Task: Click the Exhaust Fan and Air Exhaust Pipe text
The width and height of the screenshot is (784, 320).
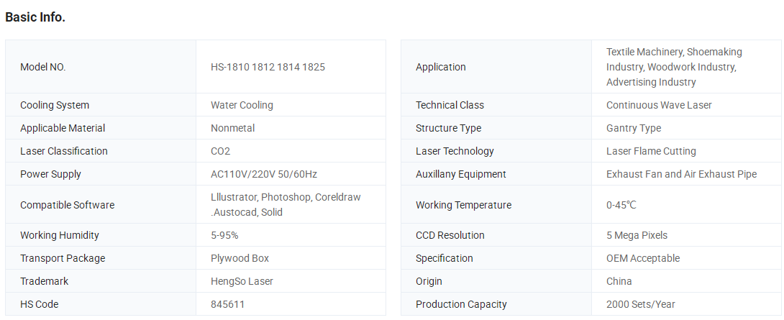Action: click(681, 174)
